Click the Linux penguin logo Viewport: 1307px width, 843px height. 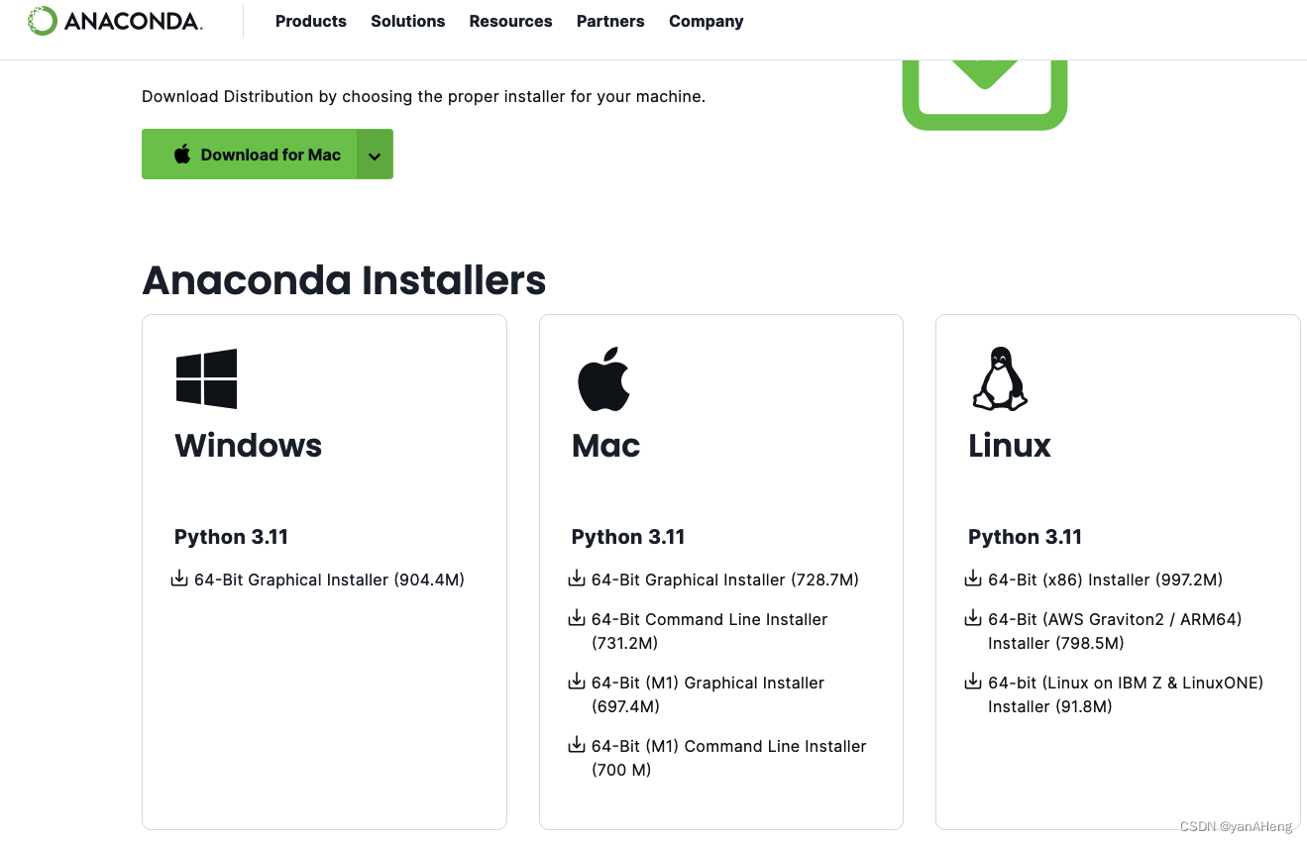tap(1000, 378)
